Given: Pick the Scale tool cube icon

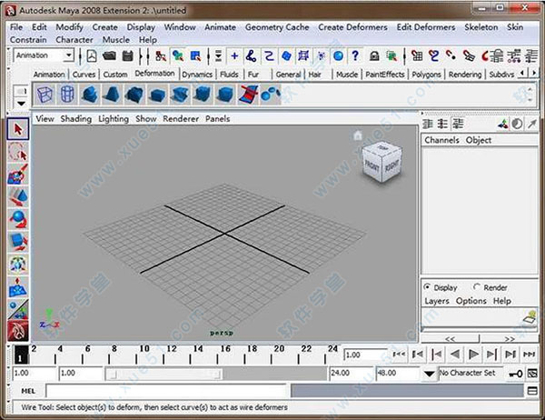Looking at the screenshot, I should tap(18, 242).
